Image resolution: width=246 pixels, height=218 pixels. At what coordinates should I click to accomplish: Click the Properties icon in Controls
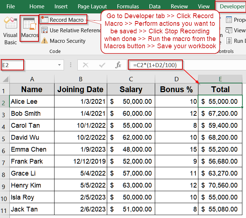[x=229, y=20]
